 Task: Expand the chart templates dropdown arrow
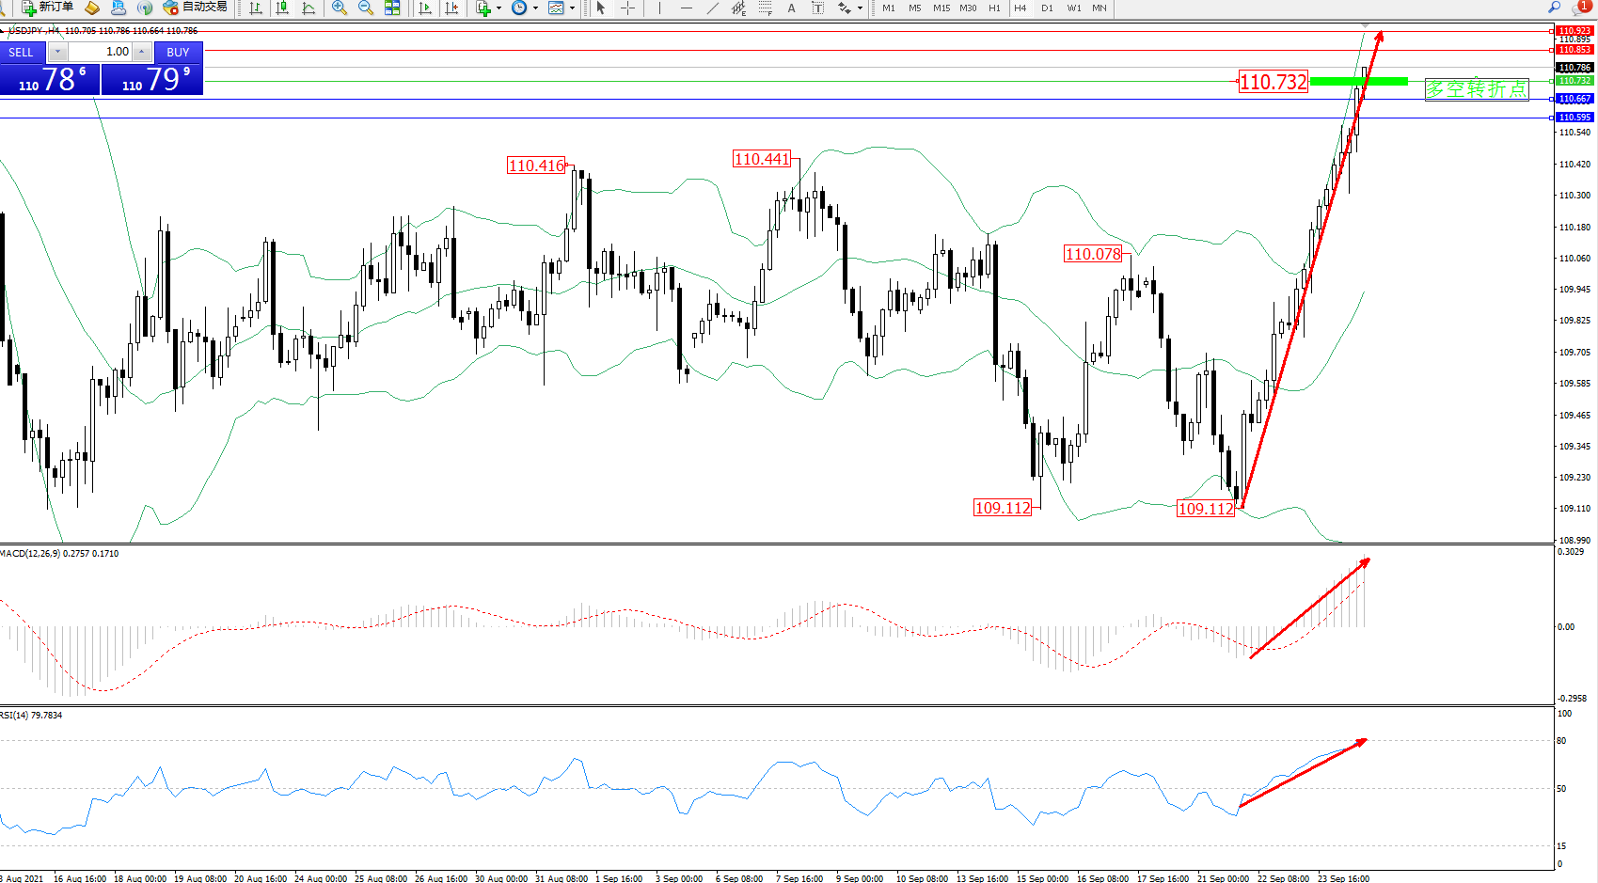click(572, 8)
